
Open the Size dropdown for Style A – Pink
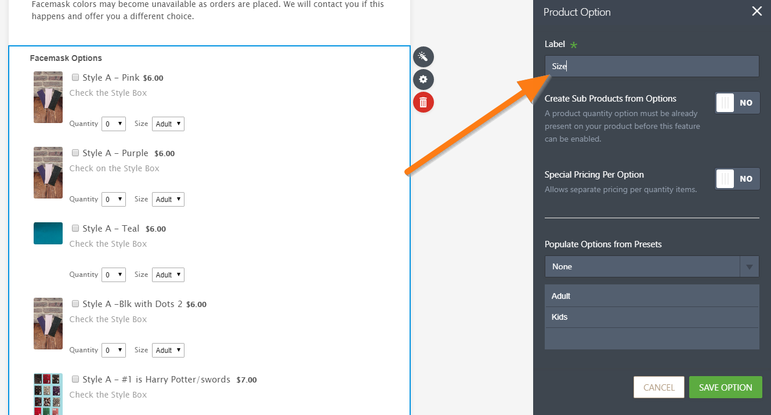pos(168,124)
